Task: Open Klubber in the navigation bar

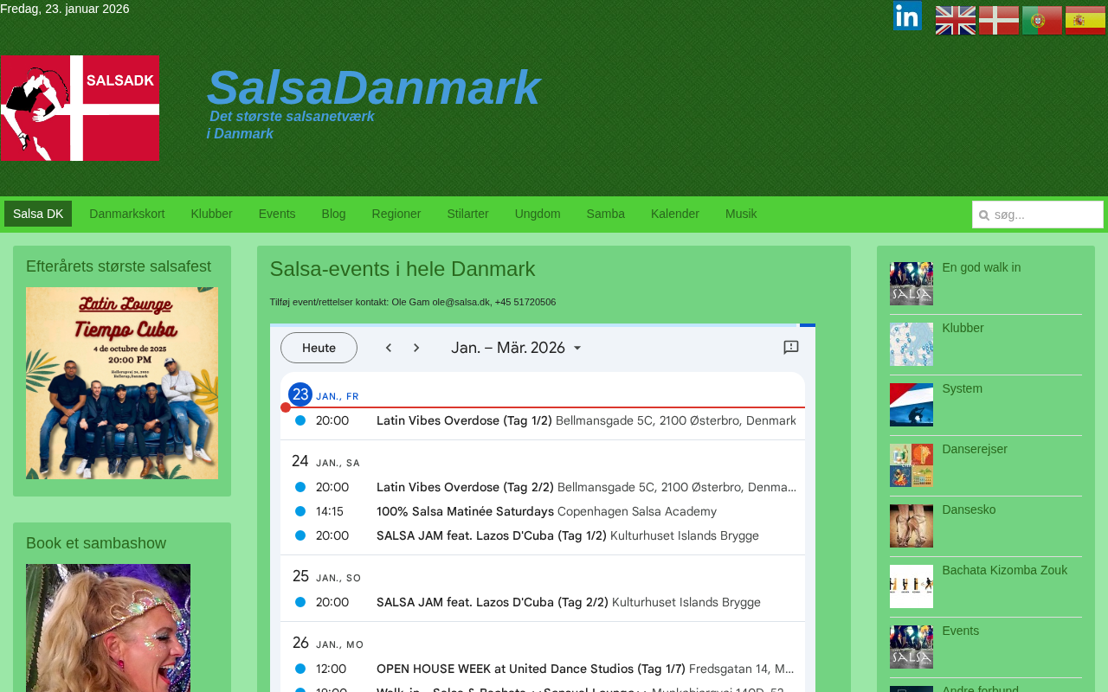Action: (x=212, y=214)
